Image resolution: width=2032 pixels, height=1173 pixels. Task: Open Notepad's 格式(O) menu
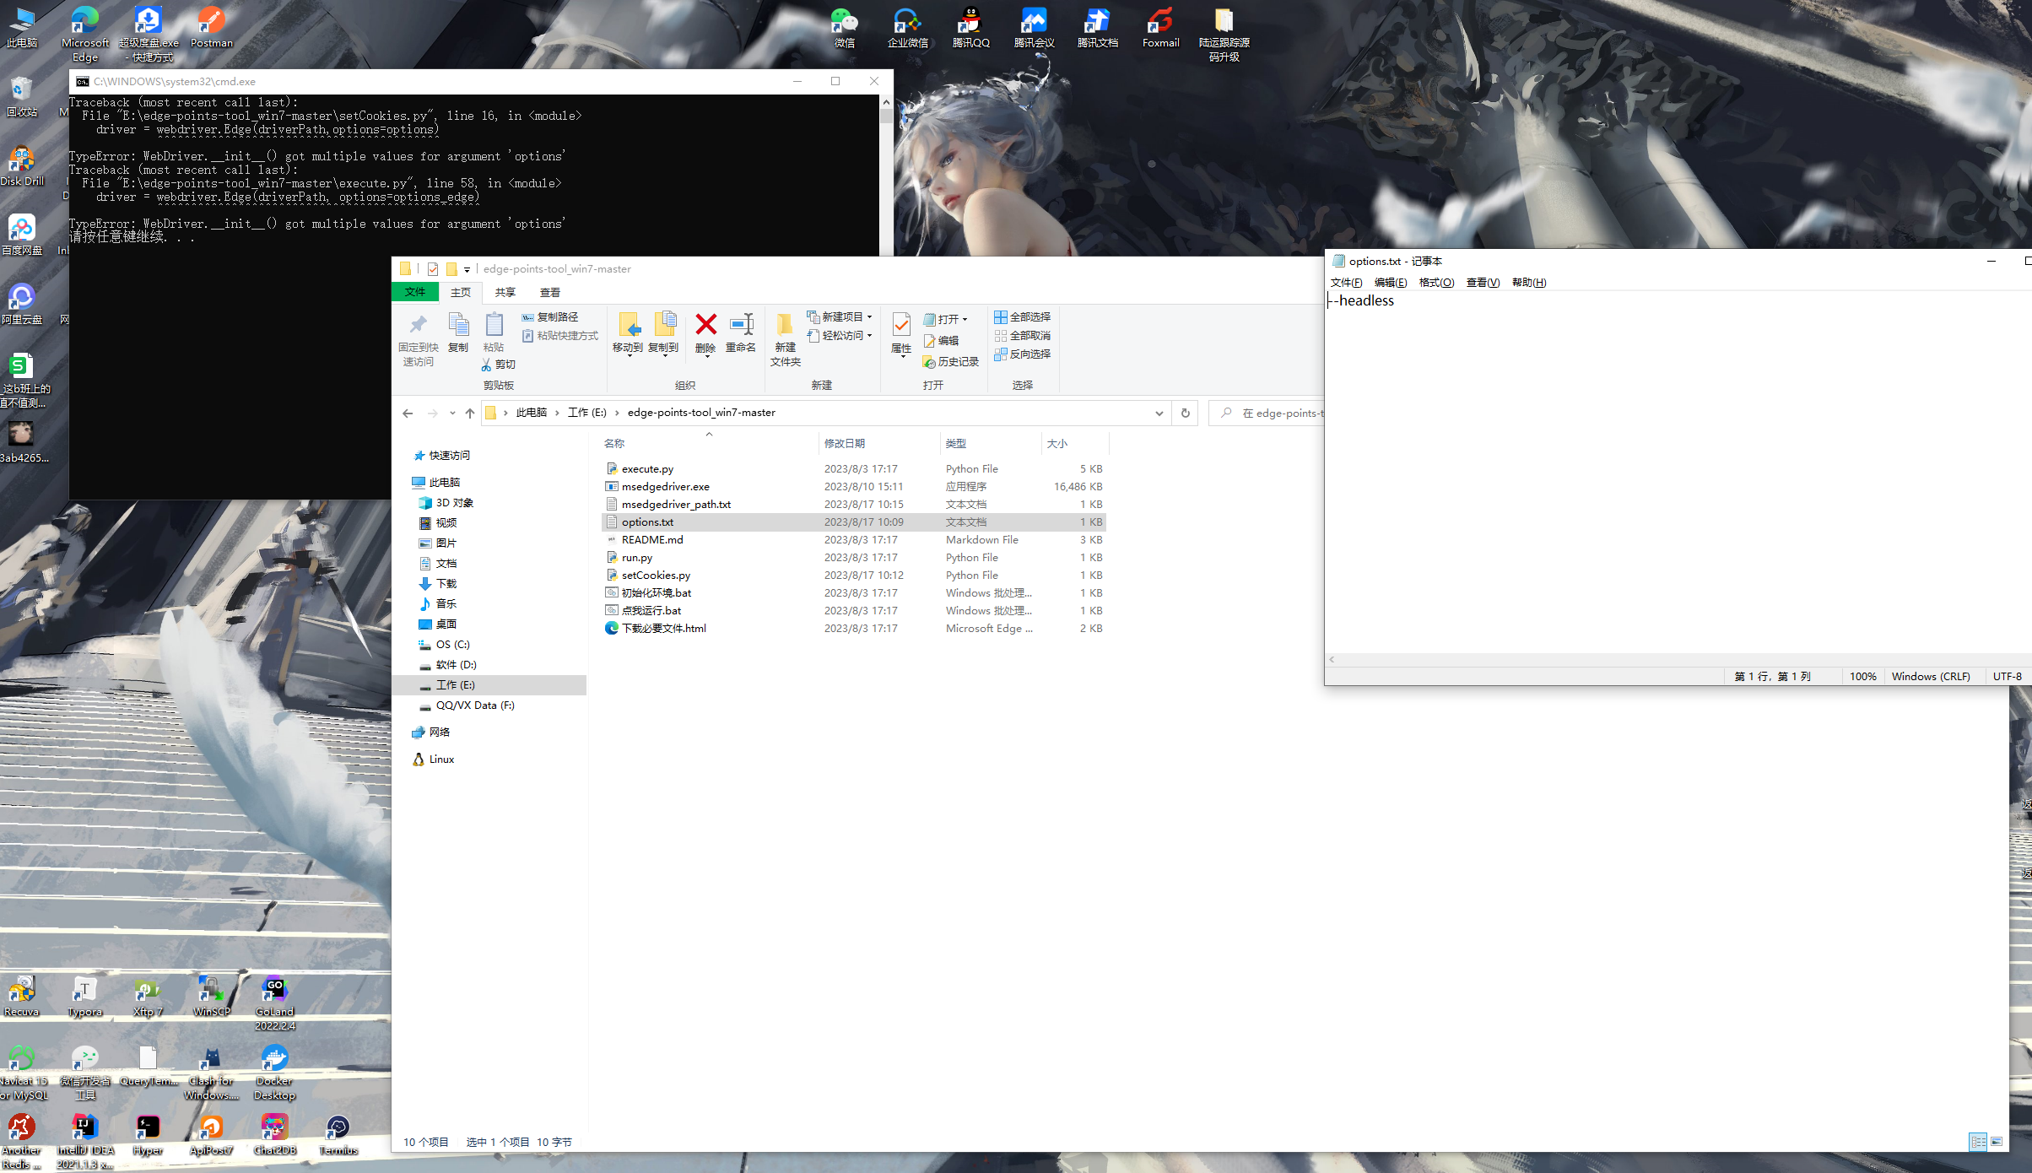pos(1435,282)
